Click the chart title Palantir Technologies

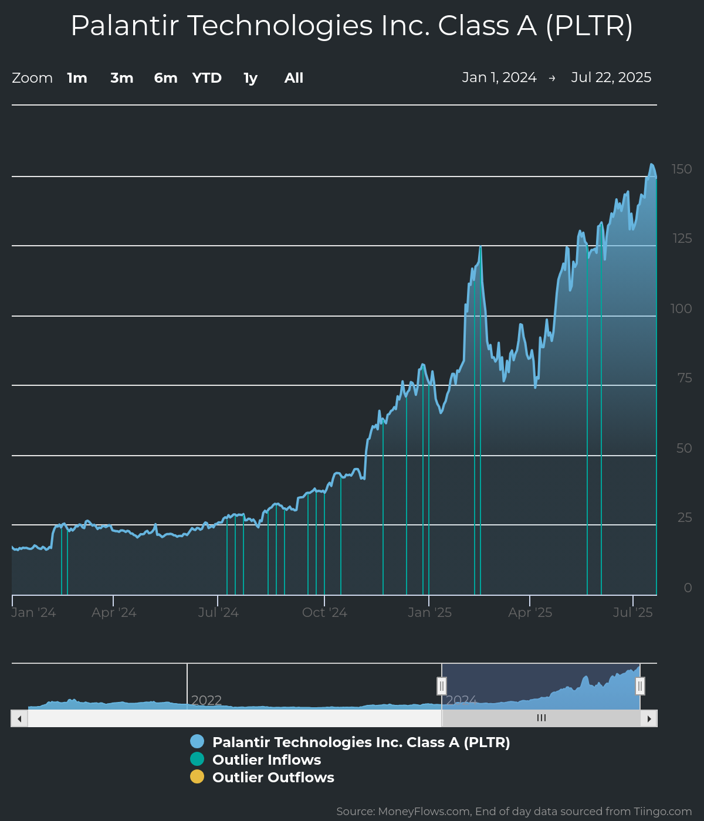click(352, 26)
